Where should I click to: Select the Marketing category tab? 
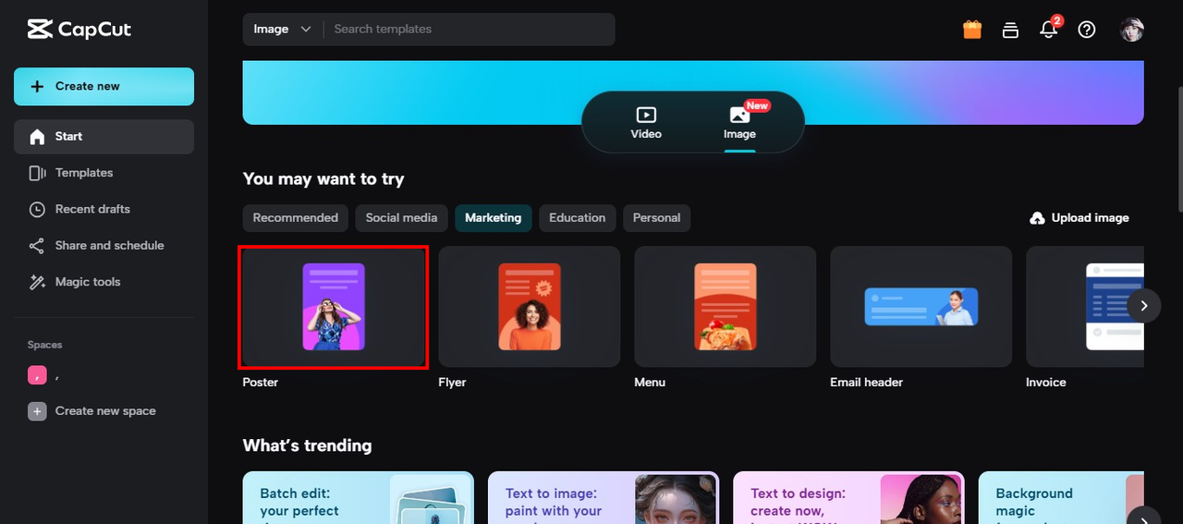pyautogui.click(x=493, y=218)
